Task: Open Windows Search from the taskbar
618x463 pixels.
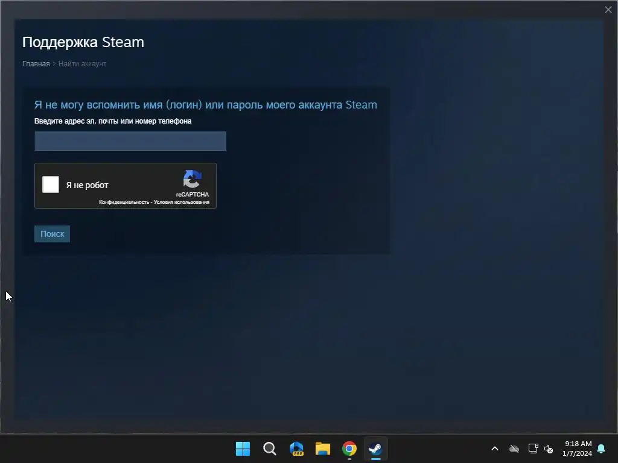Action: (x=270, y=449)
